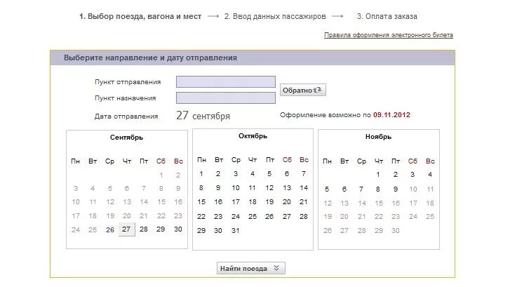The height and width of the screenshot is (287, 510).
Task: Pick October 26 in the calendar
Action: click(269, 216)
